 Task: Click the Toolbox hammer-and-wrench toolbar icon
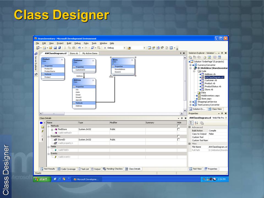click(162, 48)
